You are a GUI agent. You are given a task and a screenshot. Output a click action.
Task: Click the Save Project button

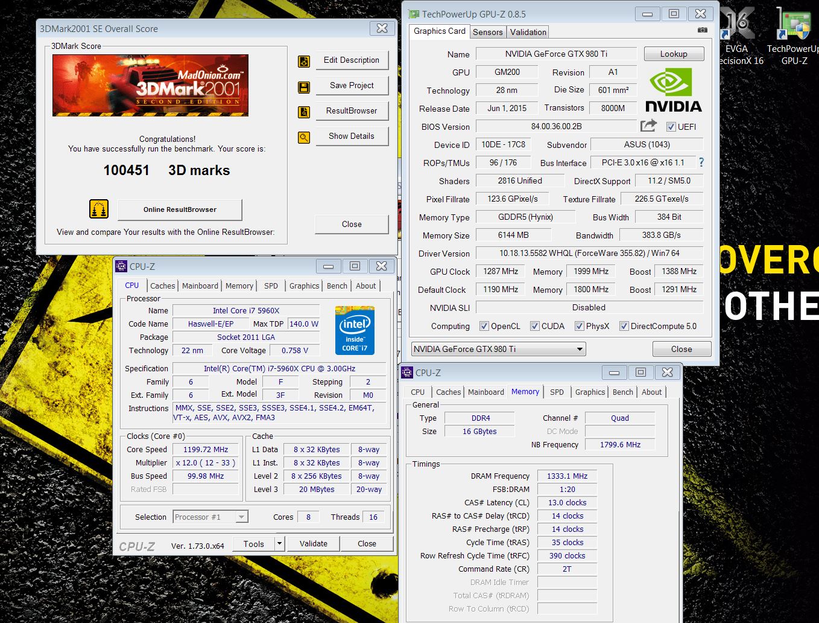[351, 86]
